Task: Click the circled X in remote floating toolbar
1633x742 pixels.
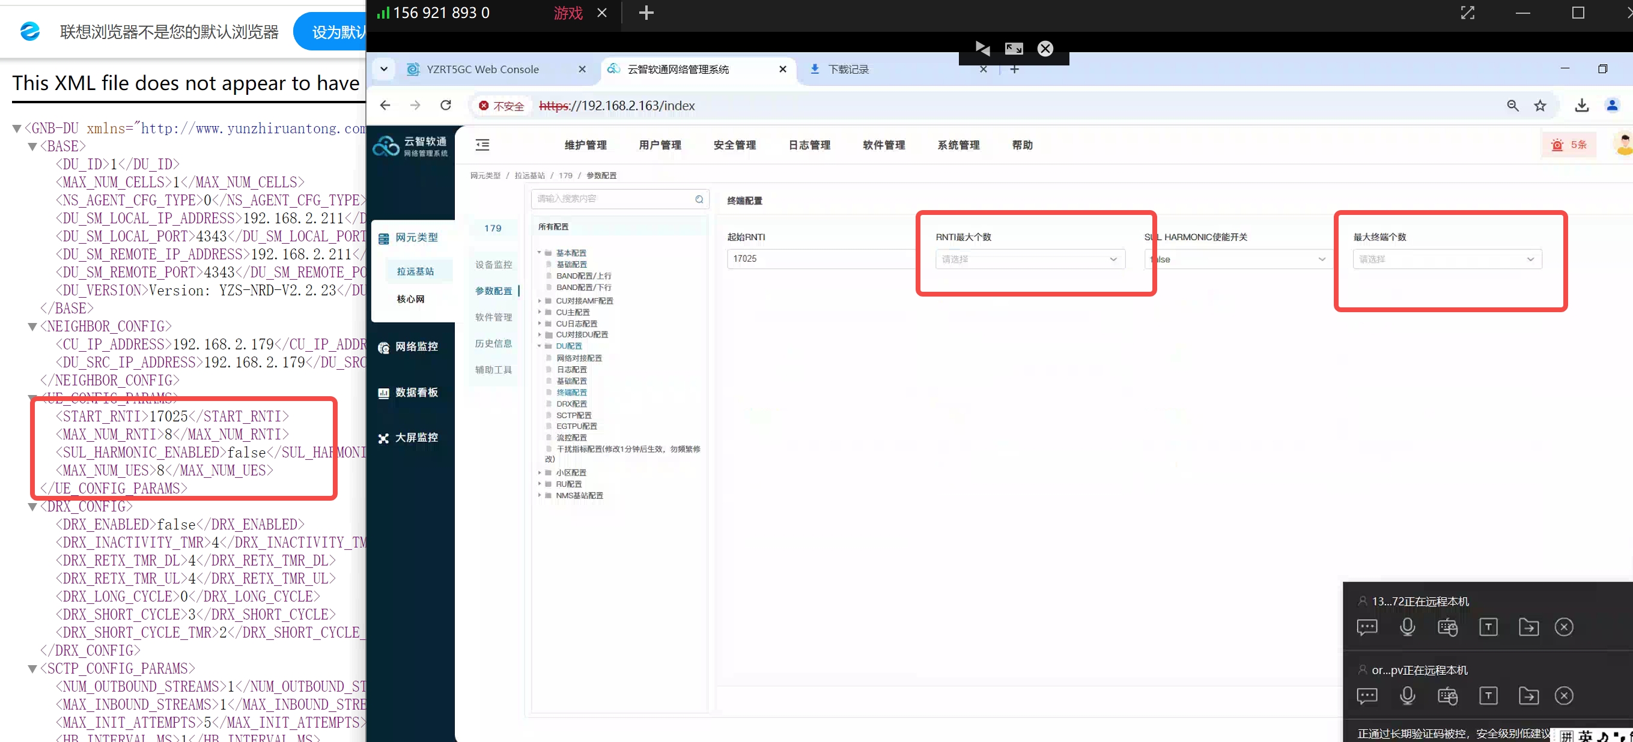Action: [1045, 48]
